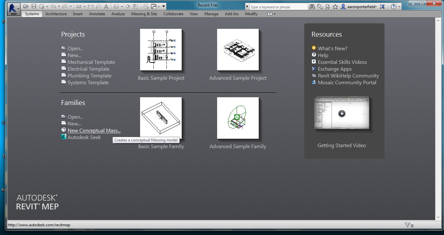The image size is (444, 235).
Task: Click the Subscription Center key icon
Action: point(320,6)
